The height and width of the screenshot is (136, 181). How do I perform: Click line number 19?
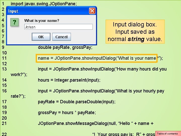pos(4,113)
